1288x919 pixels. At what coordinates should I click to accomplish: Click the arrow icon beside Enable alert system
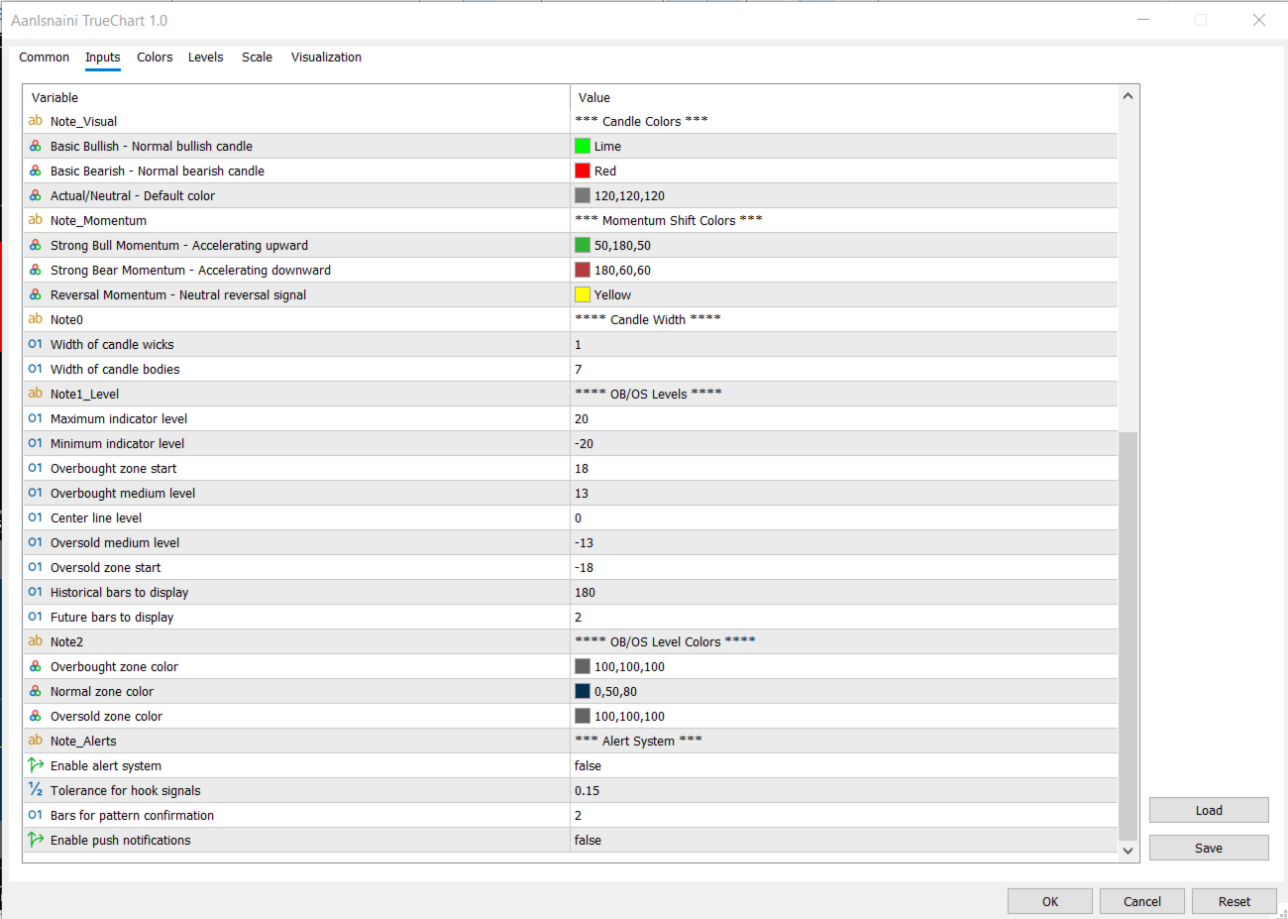(36, 765)
